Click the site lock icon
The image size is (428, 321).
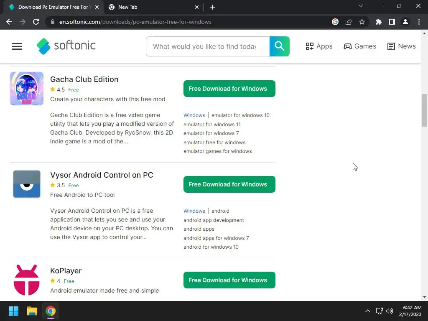[53, 22]
